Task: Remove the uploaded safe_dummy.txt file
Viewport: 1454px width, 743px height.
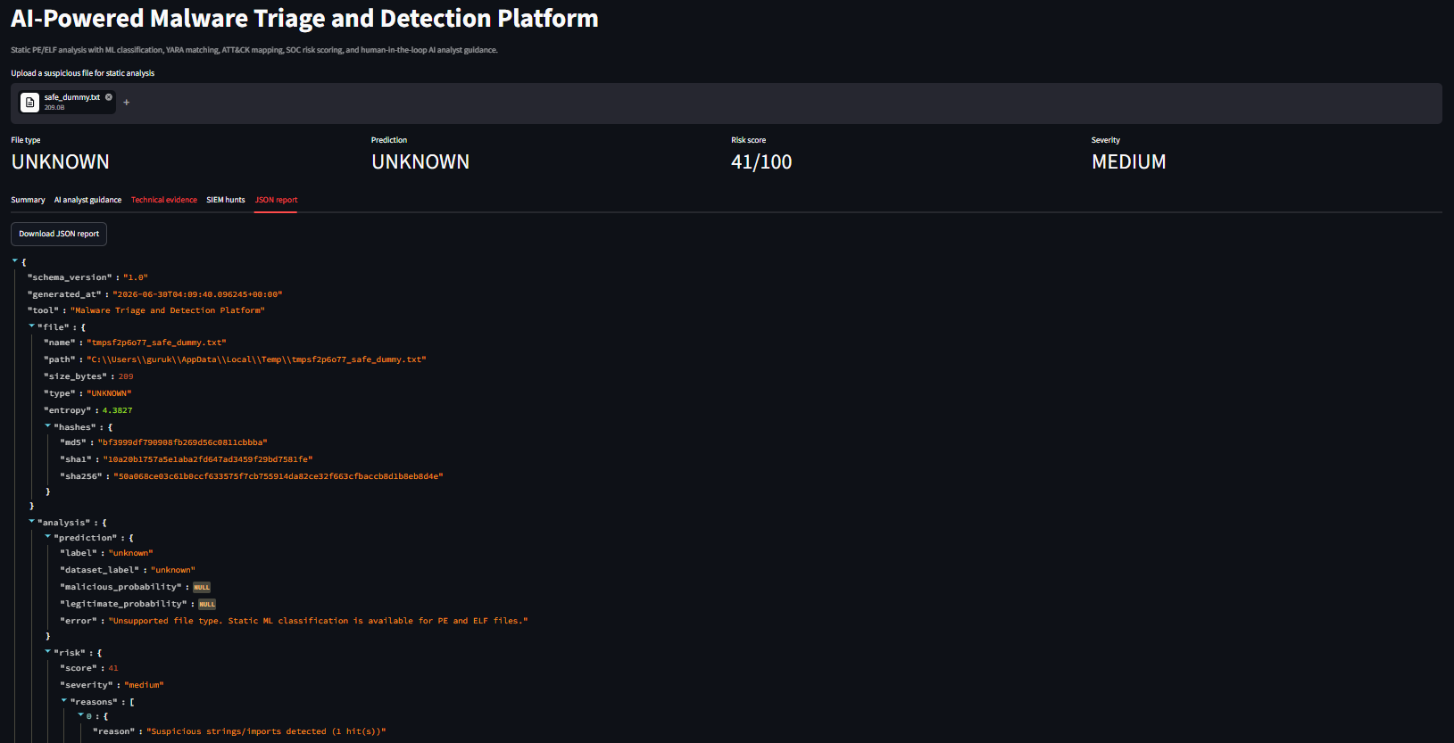Action: [x=109, y=97]
